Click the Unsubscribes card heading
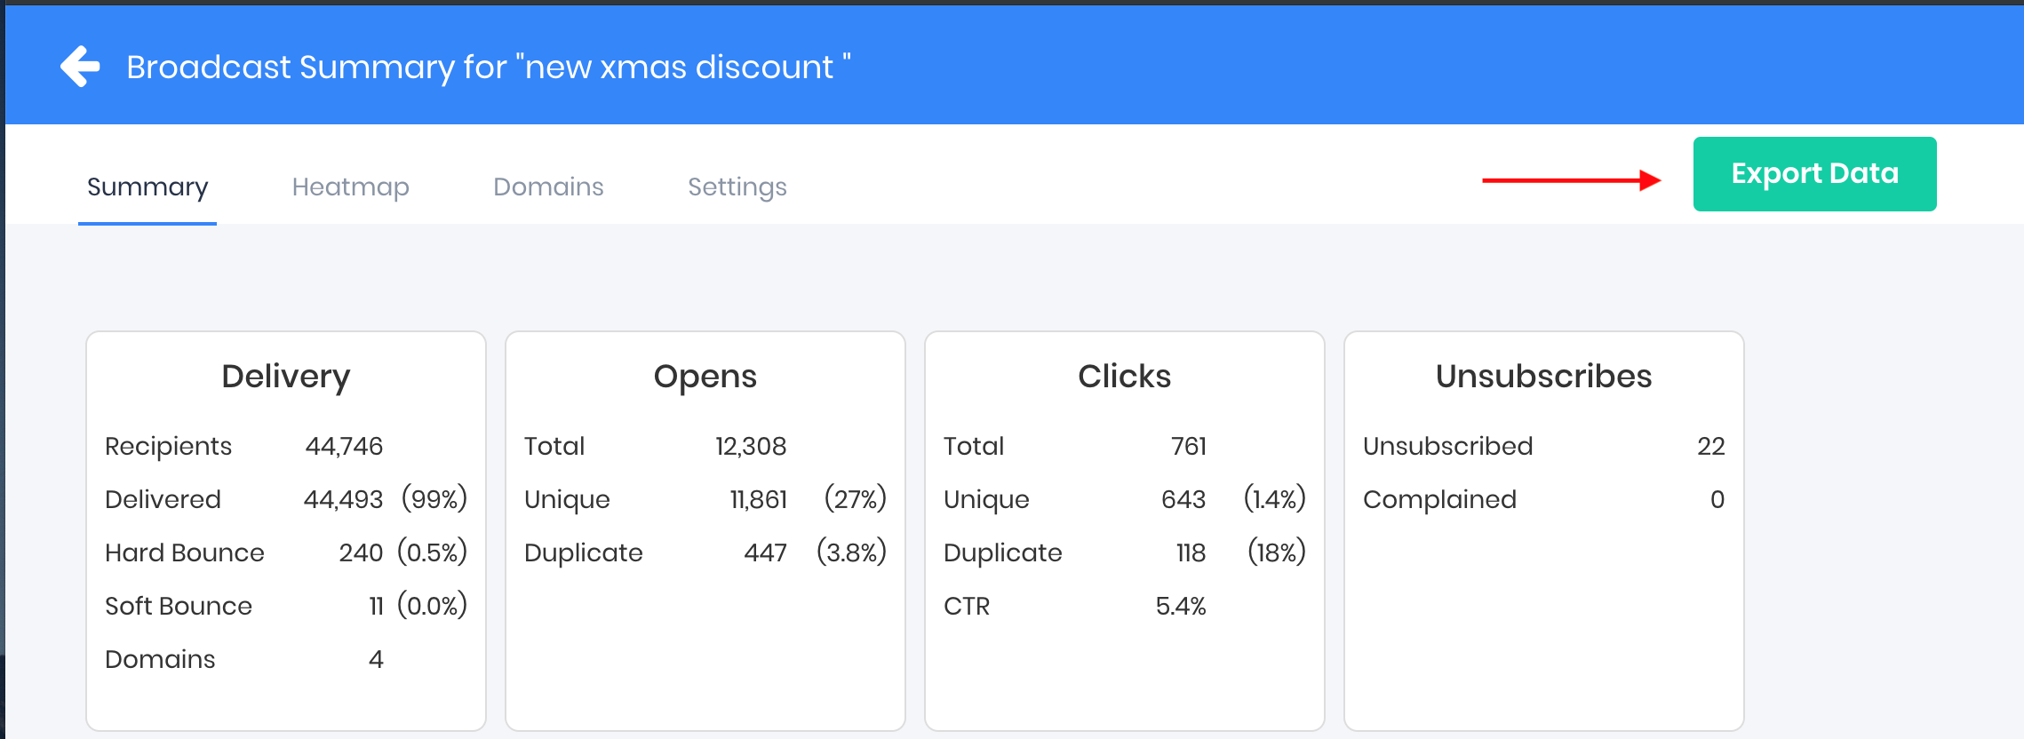 1543,377
